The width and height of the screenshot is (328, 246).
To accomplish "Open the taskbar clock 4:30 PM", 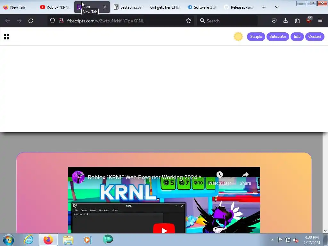I will pyautogui.click(x=312, y=240).
